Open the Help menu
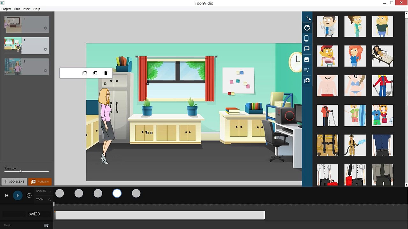 (37, 9)
